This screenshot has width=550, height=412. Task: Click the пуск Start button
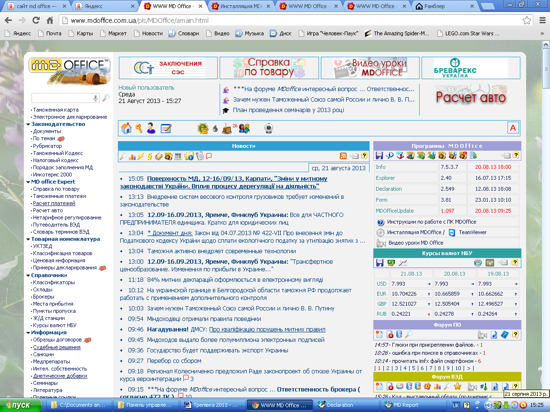[21, 405]
